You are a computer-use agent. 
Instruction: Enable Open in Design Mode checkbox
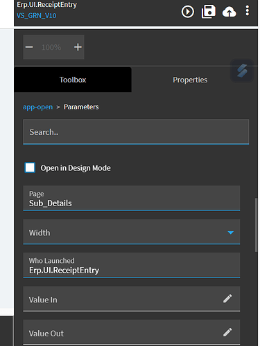pyautogui.click(x=30, y=167)
